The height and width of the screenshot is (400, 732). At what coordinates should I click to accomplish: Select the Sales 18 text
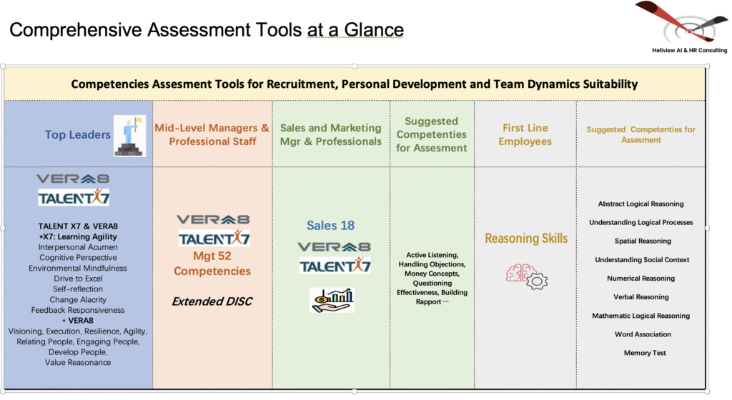(x=330, y=226)
